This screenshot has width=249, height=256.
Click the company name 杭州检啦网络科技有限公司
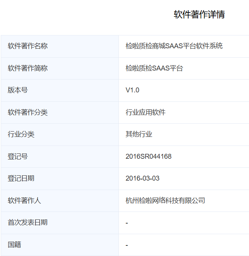pyautogui.click(x=165, y=201)
